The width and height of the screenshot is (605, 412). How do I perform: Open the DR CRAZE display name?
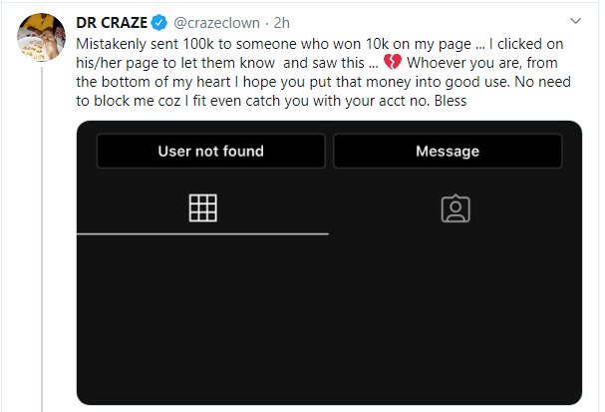pos(111,23)
